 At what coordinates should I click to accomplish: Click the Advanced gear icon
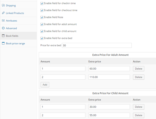point(3,28)
